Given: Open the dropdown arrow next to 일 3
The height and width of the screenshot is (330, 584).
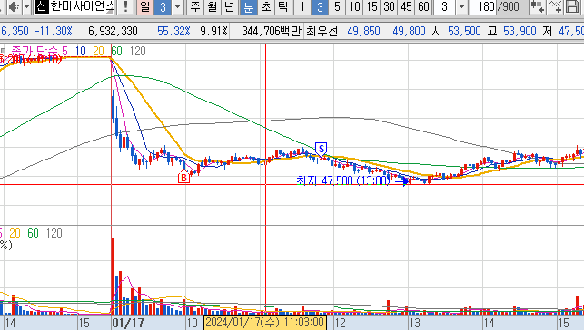Looking at the screenshot, I should (x=178, y=6).
